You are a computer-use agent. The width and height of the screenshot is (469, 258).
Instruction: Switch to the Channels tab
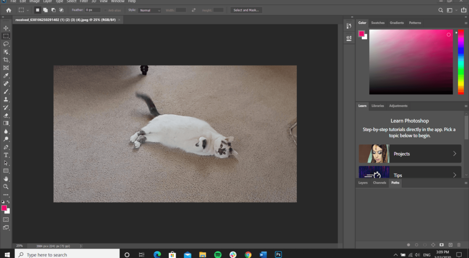pos(379,183)
